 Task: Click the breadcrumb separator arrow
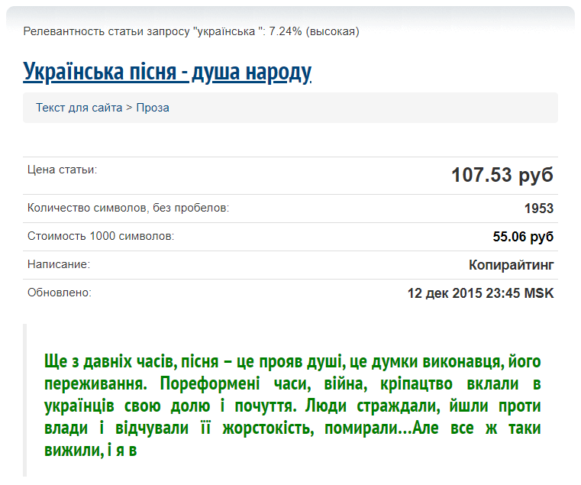coord(129,108)
